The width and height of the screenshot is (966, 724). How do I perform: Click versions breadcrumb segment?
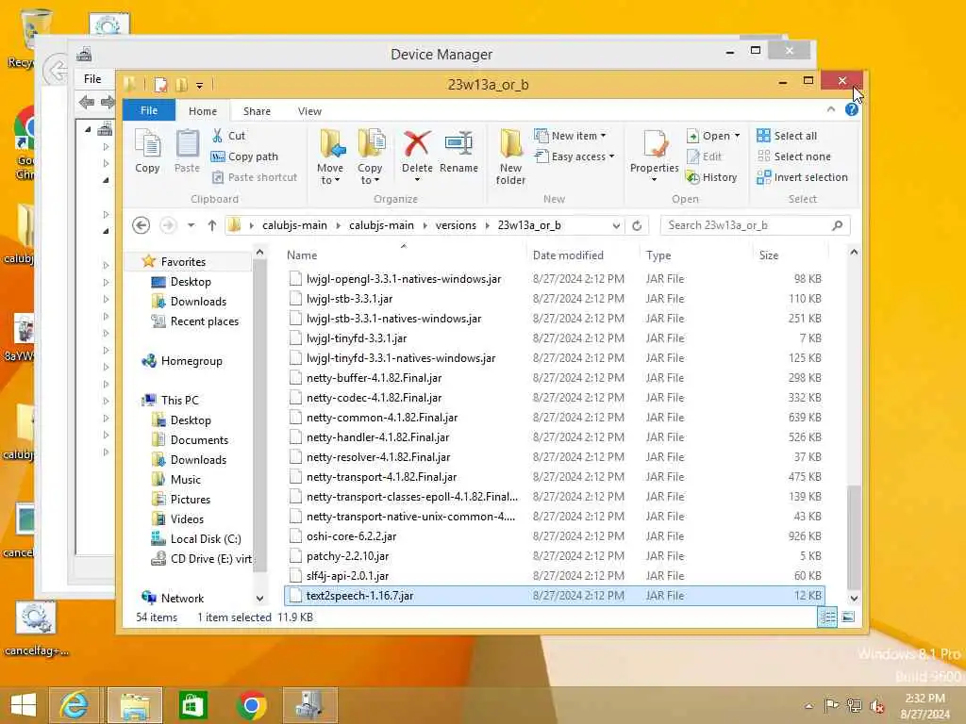click(456, 225)
